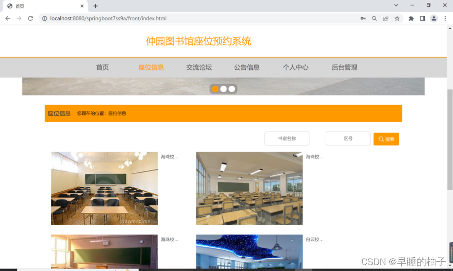Open 座位信息 navigation item

(151, 67)
